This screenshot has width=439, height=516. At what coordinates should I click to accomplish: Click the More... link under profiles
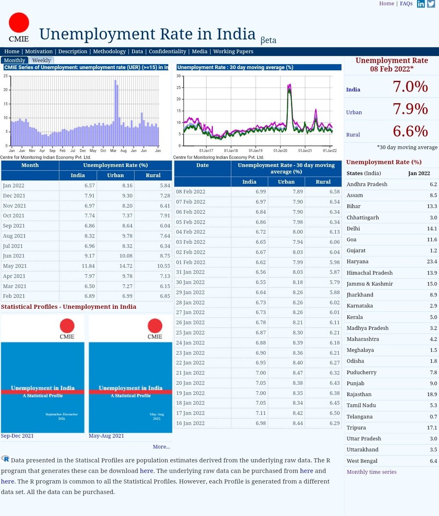[161, 447]
